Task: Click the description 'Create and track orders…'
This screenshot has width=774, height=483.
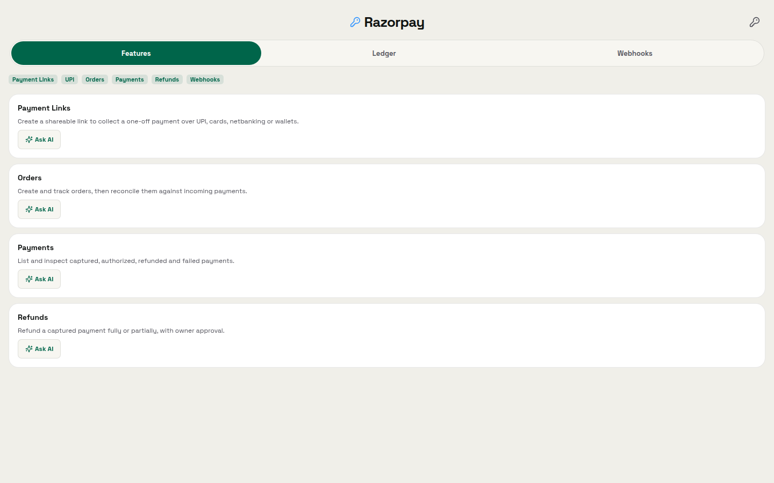Action: tap(132, 191)
